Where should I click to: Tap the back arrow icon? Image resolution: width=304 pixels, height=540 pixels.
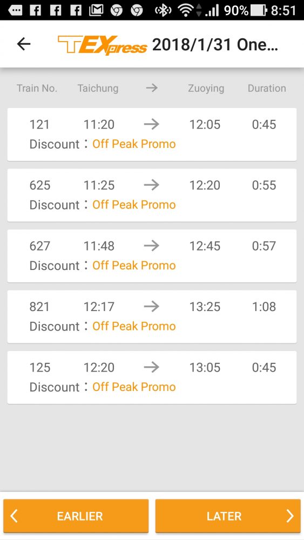coord(24,44)
